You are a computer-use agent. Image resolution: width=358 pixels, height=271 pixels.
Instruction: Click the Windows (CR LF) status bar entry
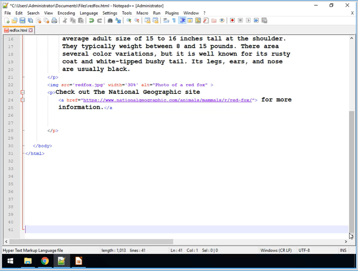[276, 251]
